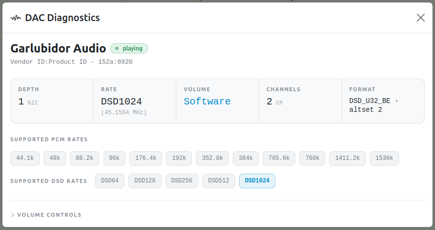Select the 96k PCM rate chip
The height and width of the screenshot is (230, 435).
pyautogui.click(x=114, y=158)
